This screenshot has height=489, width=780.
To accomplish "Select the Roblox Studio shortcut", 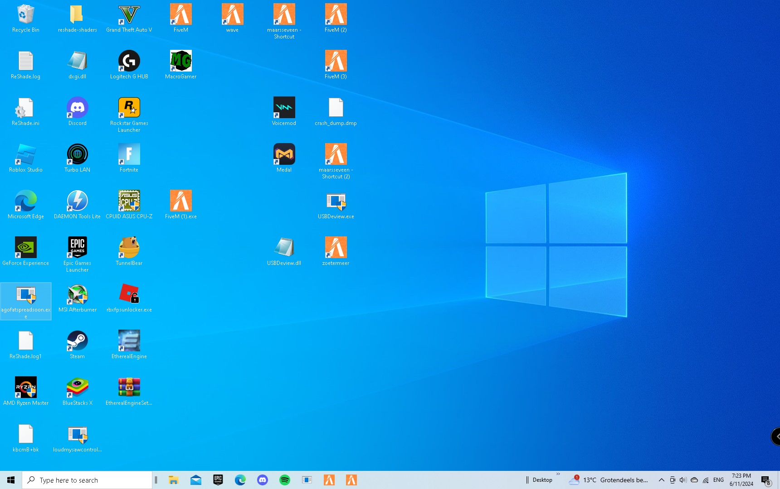I will click(26, 158).
